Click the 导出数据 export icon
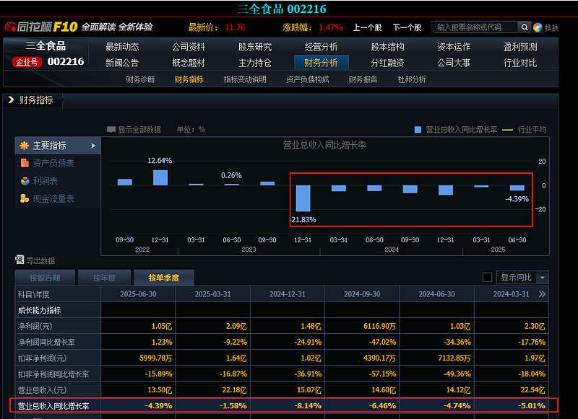Image resolution: width=578 pixels, height=419 pixels. (x=20, y=260)
